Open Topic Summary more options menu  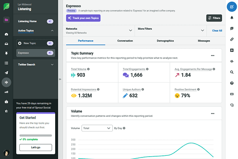pos(213,56)
